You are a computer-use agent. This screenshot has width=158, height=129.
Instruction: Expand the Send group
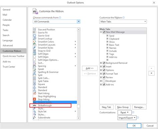pos(107,36)
